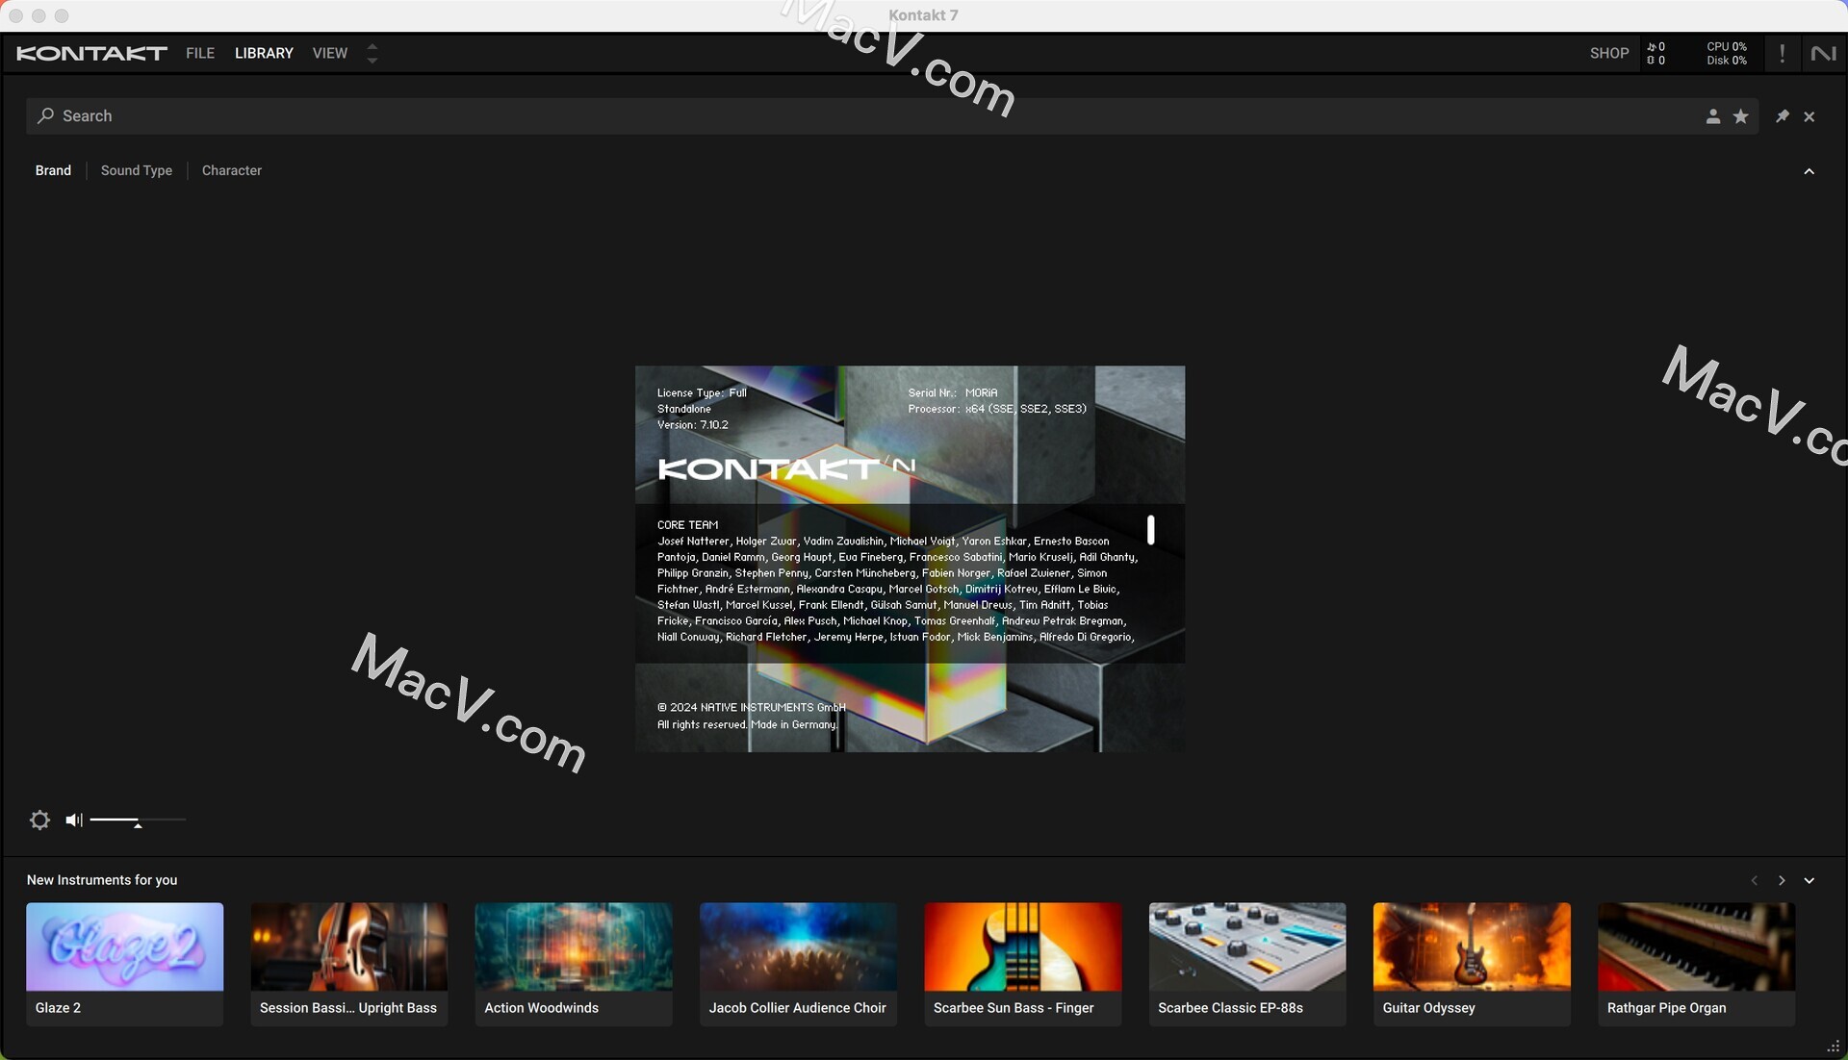Collapse the New Instruments section chevron
The height and width of the screenshot is (1060, 1848).
click(x=1809, y=880)
